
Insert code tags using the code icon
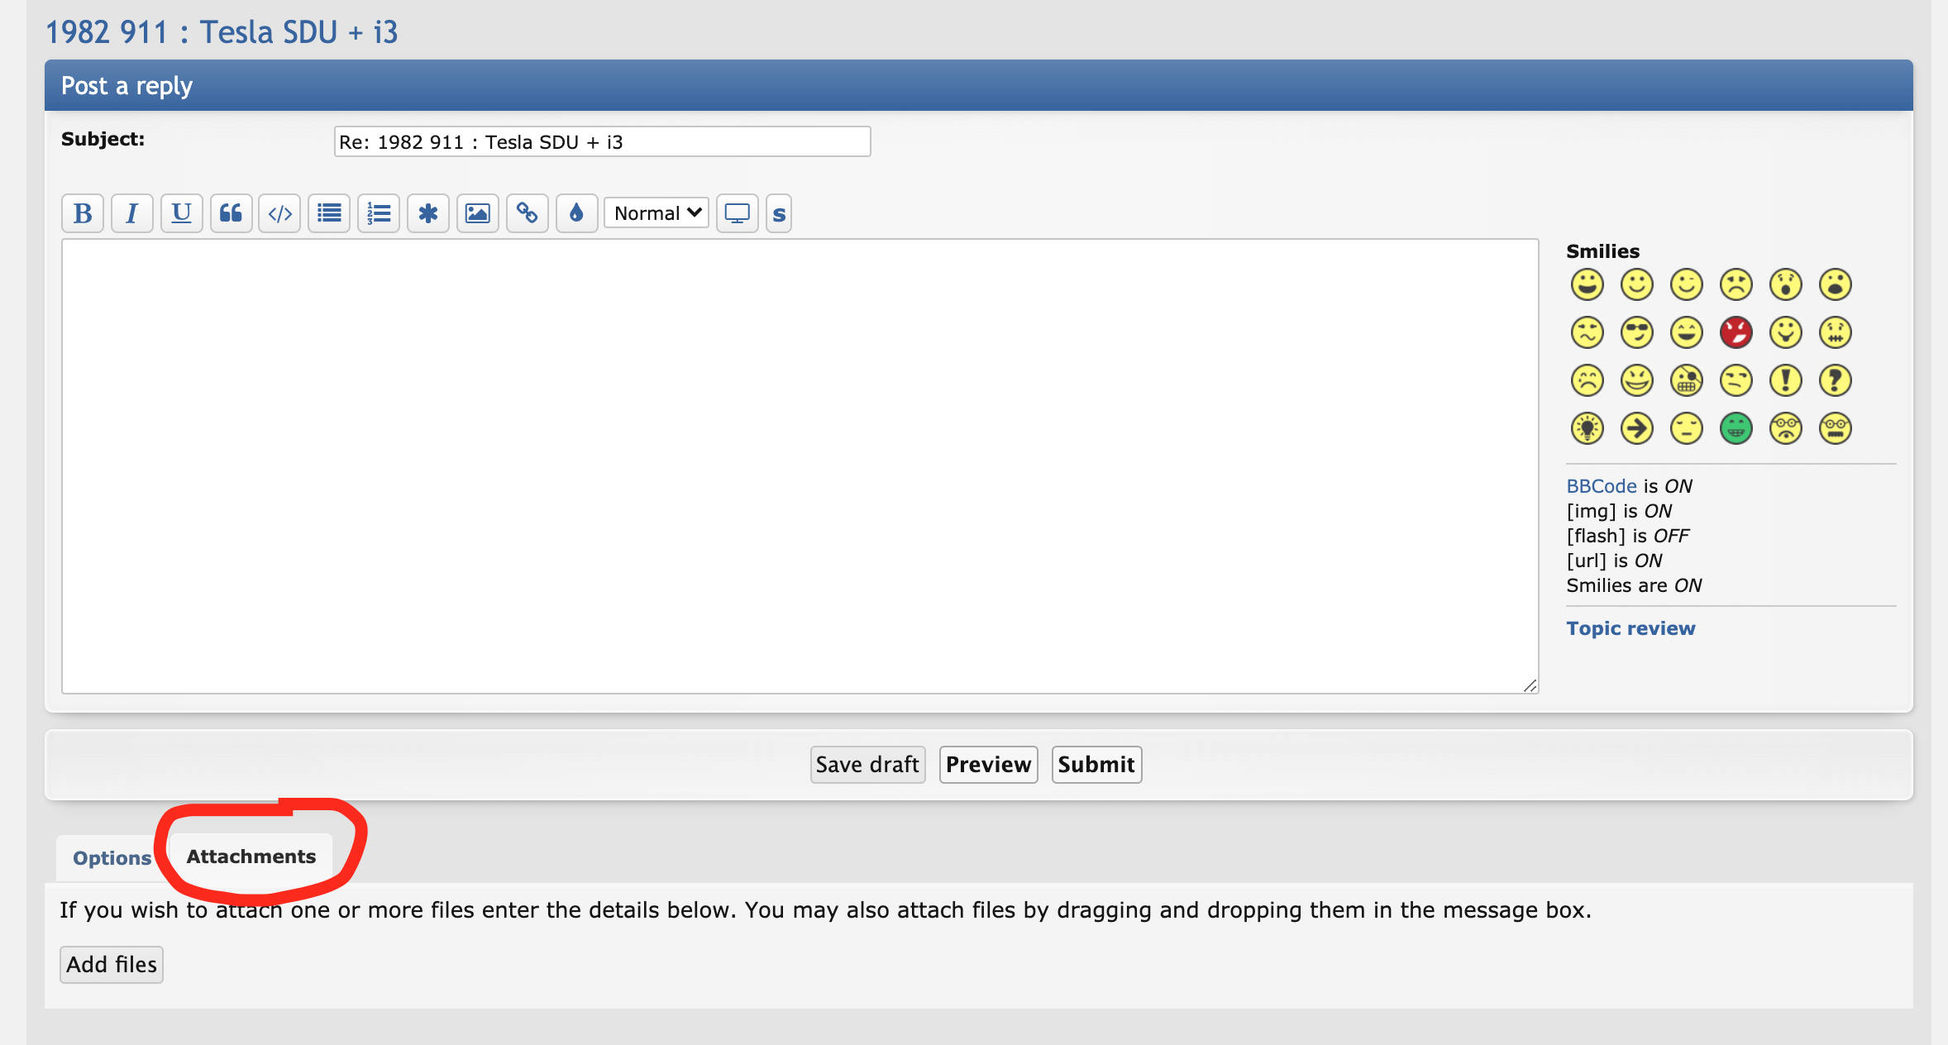(x=279, y=213)
